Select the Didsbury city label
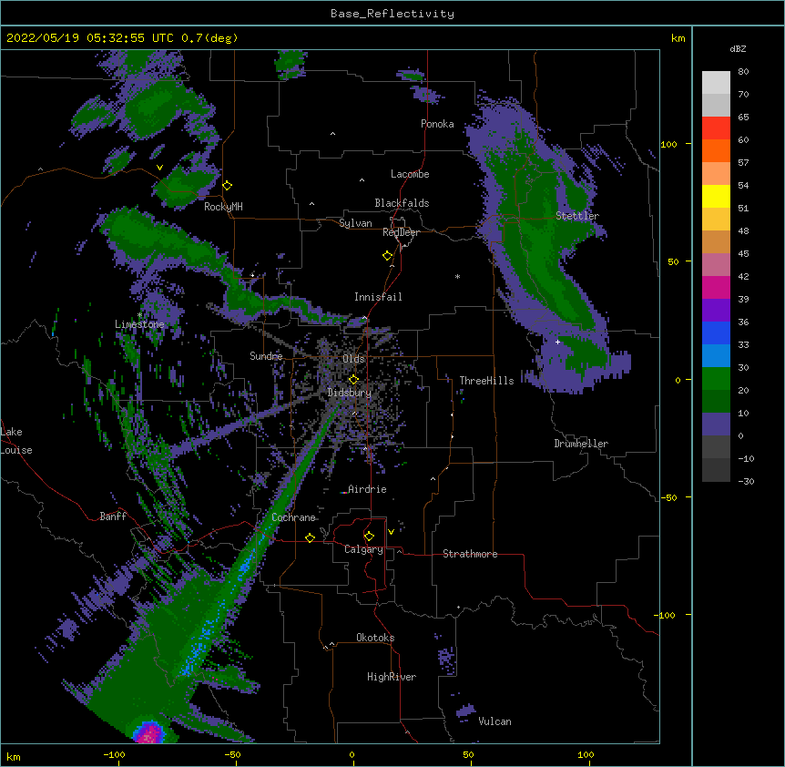The width and height of the screenshot is (785, 767). 350,393
